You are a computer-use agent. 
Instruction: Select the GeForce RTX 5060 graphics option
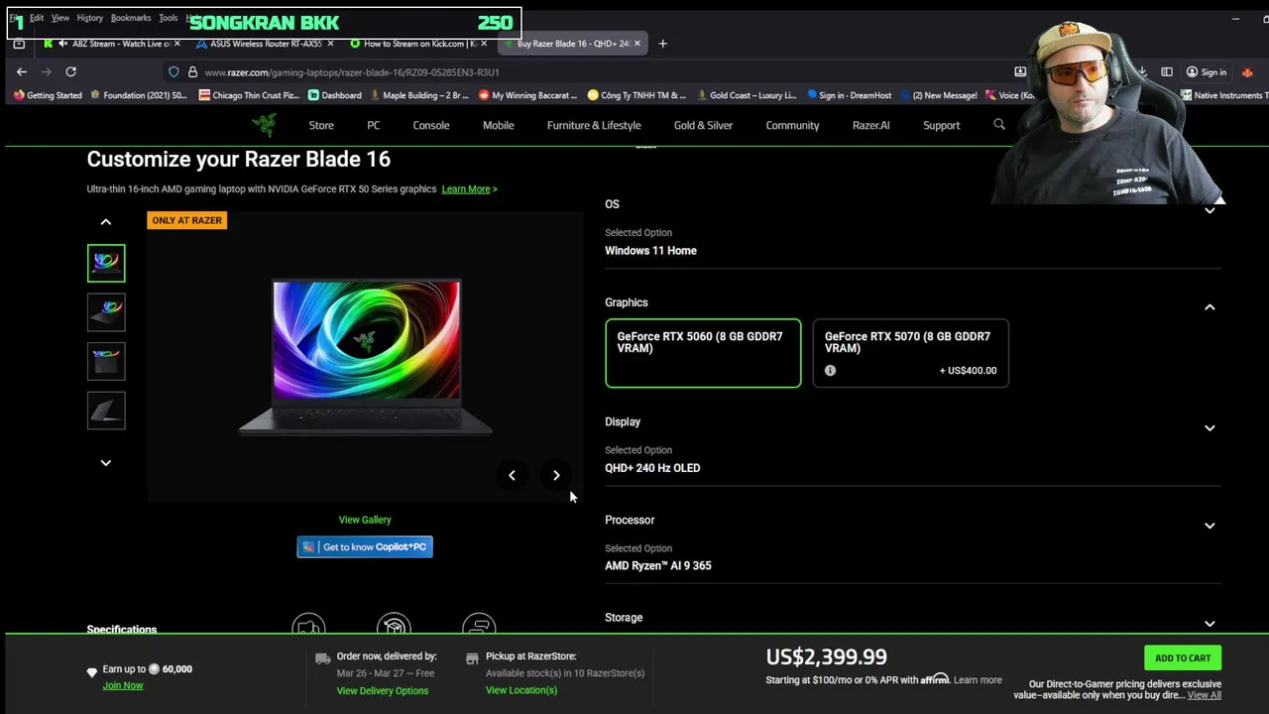(x=703, y=353)
